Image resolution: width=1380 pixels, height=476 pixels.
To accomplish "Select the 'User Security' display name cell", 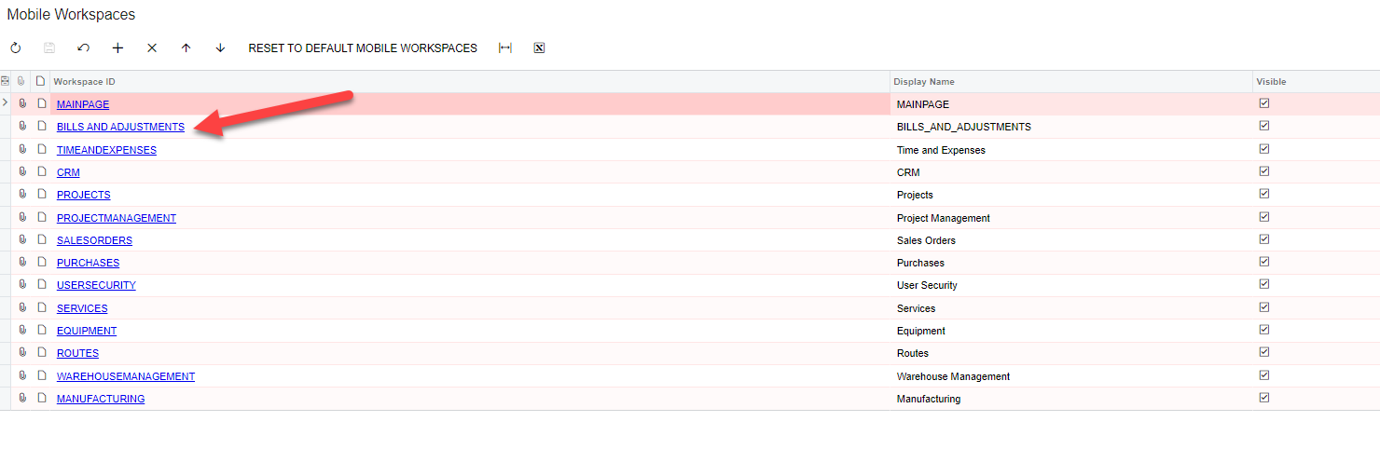I will pyautogui.click(x=1071, y=285).
